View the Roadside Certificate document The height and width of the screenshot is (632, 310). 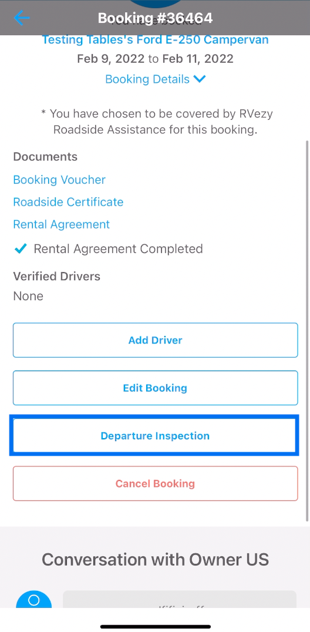[68, 202]
